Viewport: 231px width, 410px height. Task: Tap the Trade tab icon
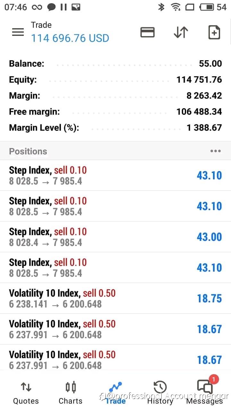tap(115, 388)
